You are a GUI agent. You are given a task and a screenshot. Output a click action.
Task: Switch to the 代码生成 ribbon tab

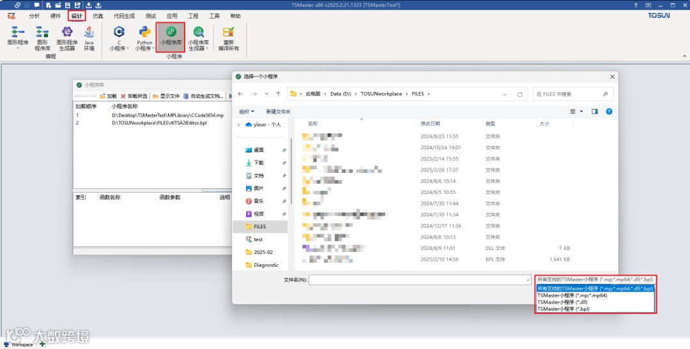[124, 16]
